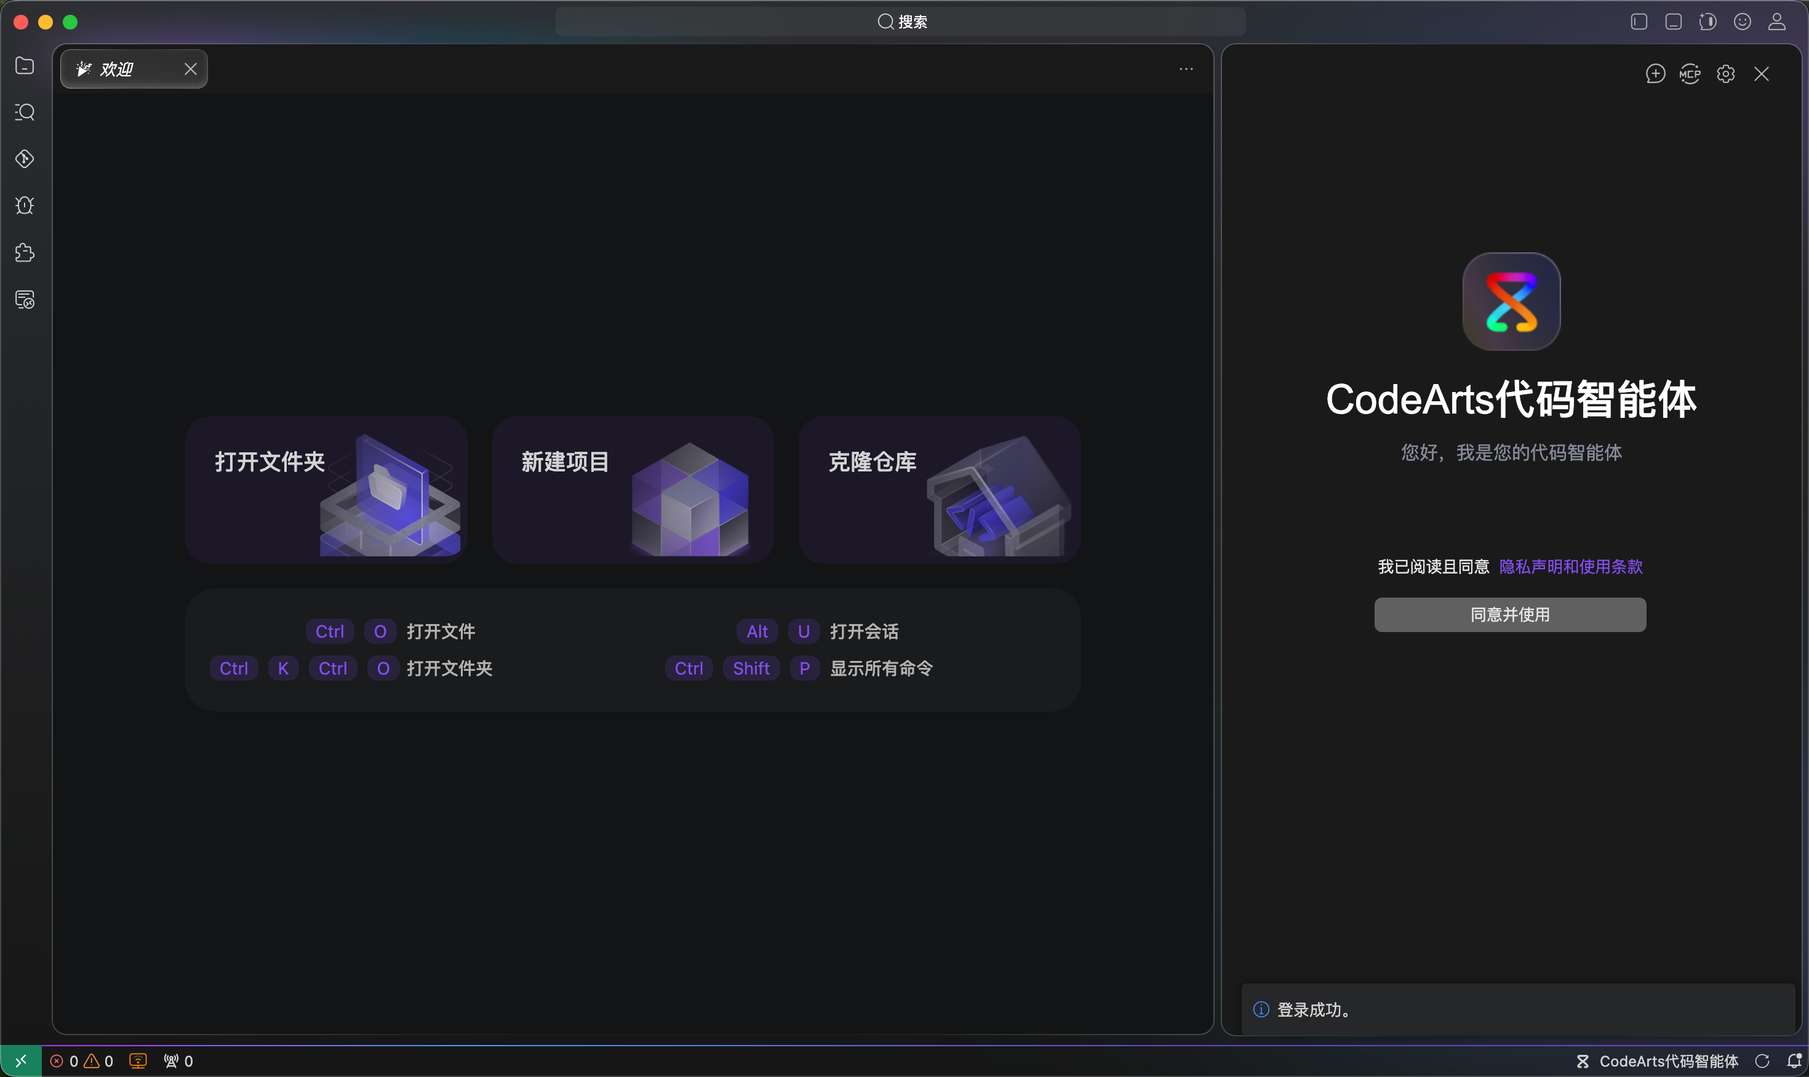The height and width of the screenshot is (1077, 1809).
Task: Open agent panel settings gear
Action: (x=1725, y=74)
